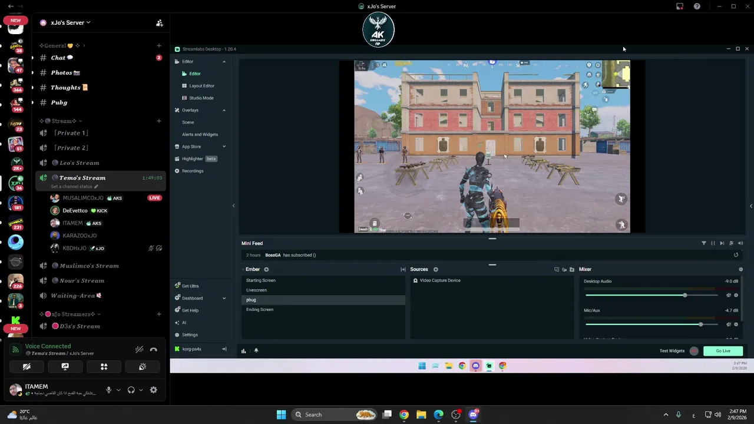
Task: Open the Discord soundboard button
Action: (x=143, y=366)
